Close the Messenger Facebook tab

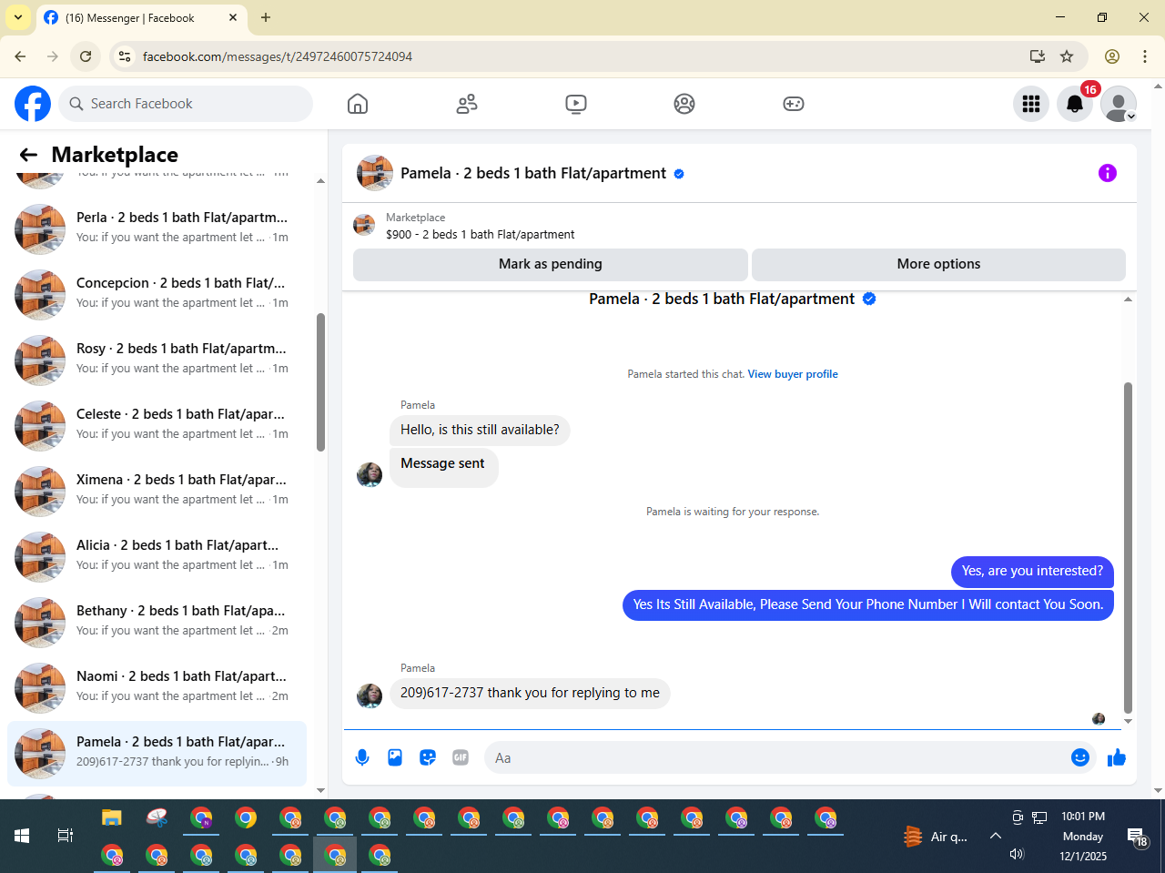pyautogui.click(x=233, y=17)
